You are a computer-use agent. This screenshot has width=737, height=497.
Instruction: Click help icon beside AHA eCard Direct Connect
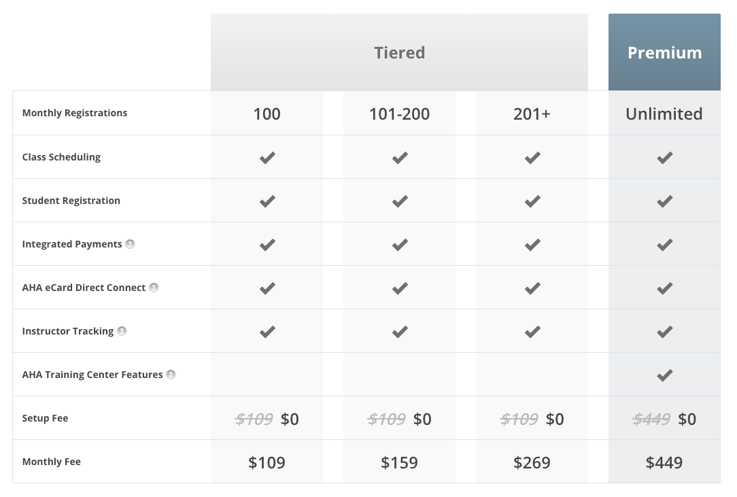tap(154, 288)
